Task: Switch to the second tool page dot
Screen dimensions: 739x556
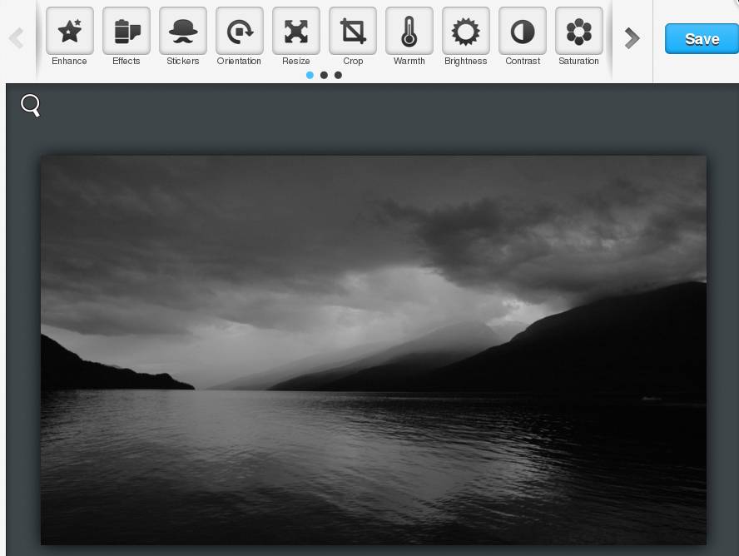Action: click(324, 75)
